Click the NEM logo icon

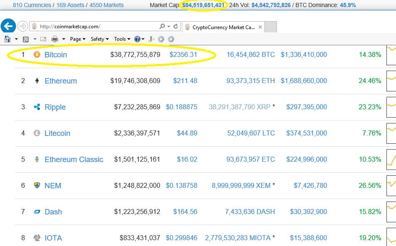(37, 185)
